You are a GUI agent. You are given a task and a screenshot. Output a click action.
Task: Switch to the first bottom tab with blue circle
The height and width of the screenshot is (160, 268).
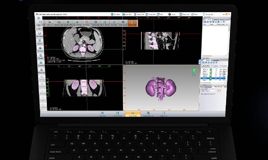tap(102, 114)
